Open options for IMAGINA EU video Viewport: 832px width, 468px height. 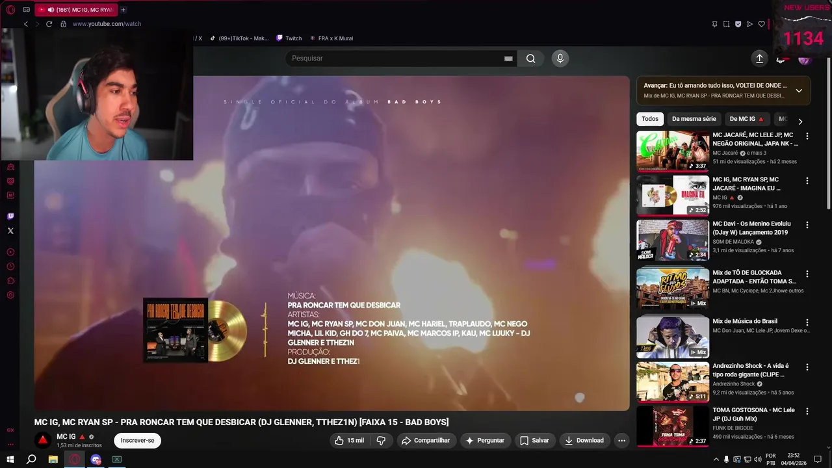click(807, 181)
